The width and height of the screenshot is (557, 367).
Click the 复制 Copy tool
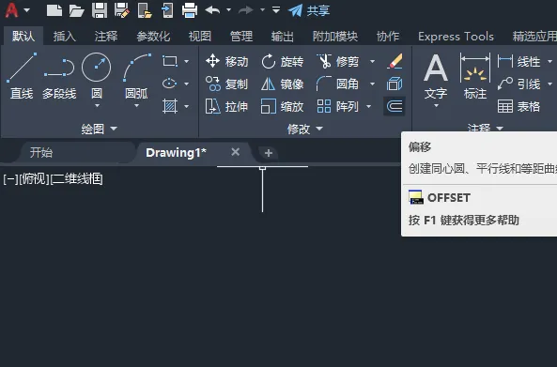click(x=226, y=84)
